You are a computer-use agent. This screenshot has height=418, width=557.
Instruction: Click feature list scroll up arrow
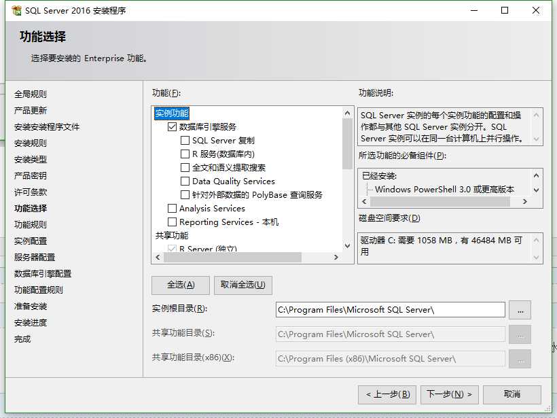click(x=347, y=114)
